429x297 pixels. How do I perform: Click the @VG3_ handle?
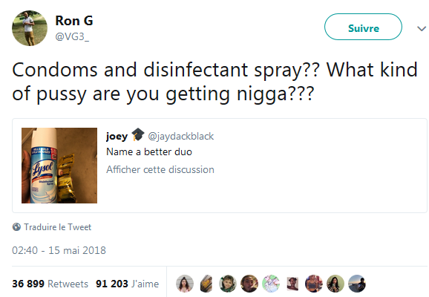(x=72, y=36)
